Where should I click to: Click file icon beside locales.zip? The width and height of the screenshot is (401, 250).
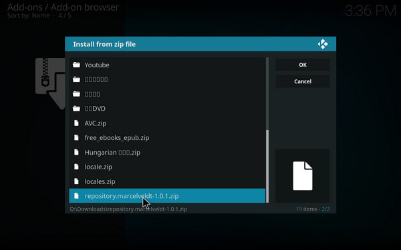coord(76,181)
